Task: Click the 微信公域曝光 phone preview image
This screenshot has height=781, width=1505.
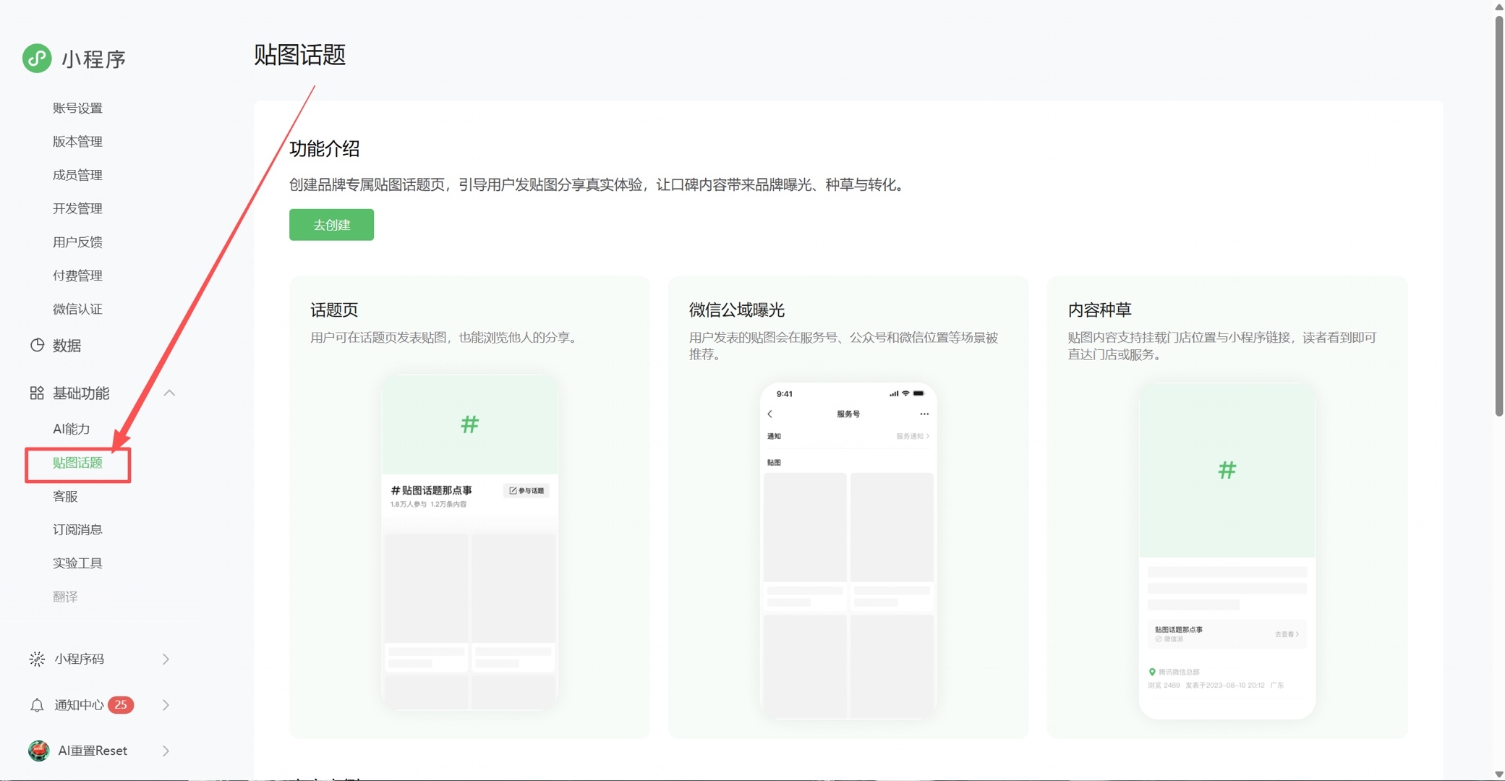Action: click(x=848, y=550)
